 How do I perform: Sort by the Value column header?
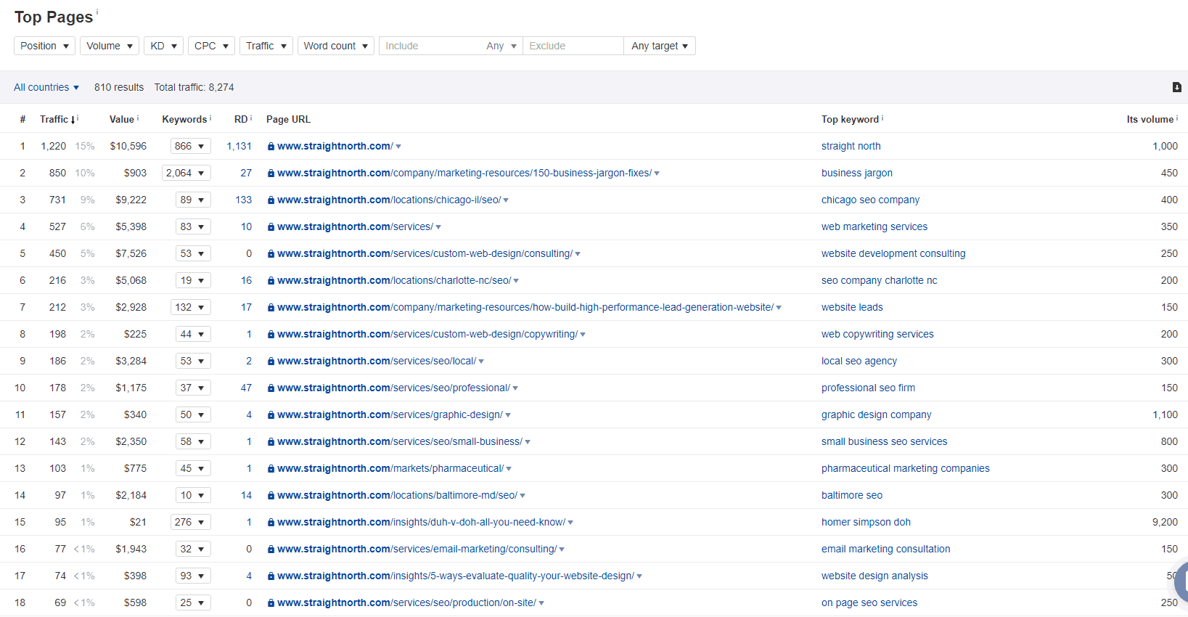122,119
